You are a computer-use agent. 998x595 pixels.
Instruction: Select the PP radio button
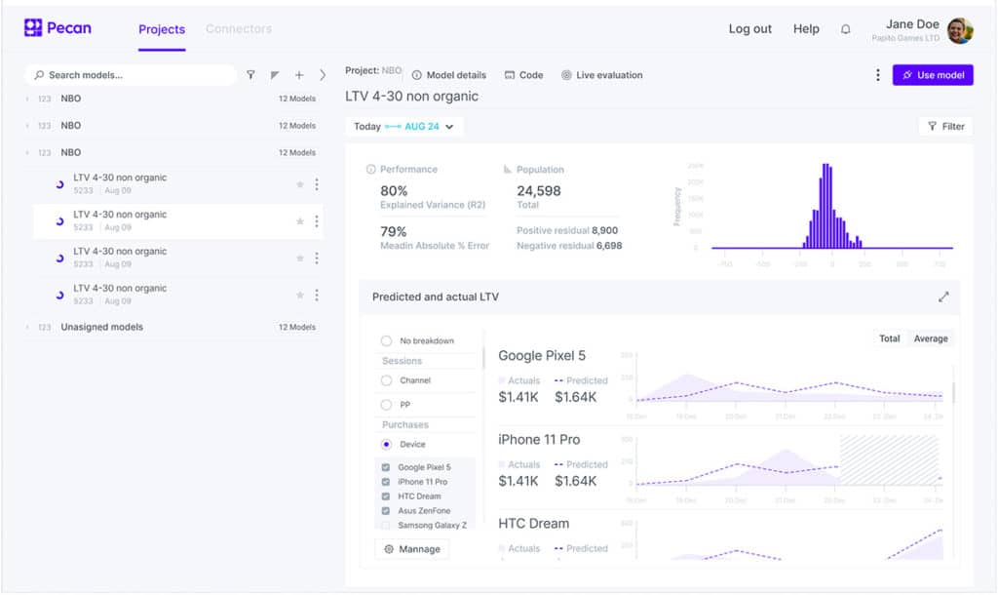click(x=386, y=405)
